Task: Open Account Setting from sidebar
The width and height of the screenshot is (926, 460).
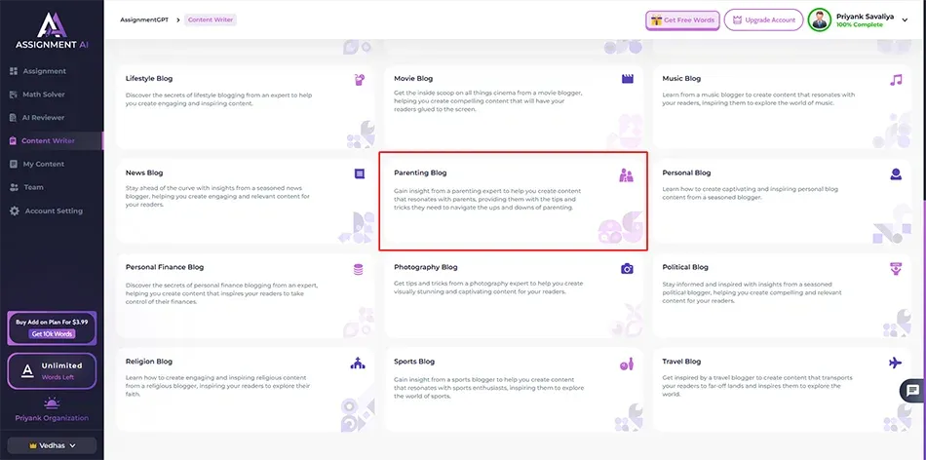Action: (54, 211)
